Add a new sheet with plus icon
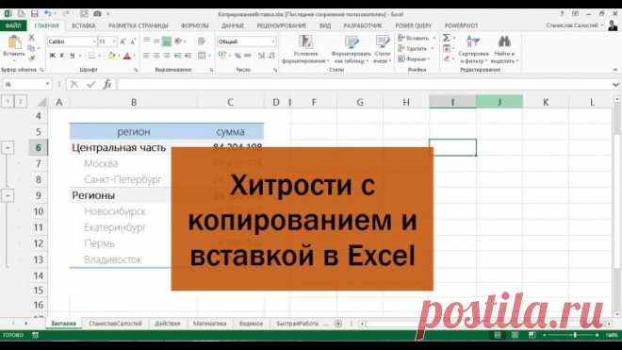This screenshot has height=350, width=622. click(x=338, y=324)
